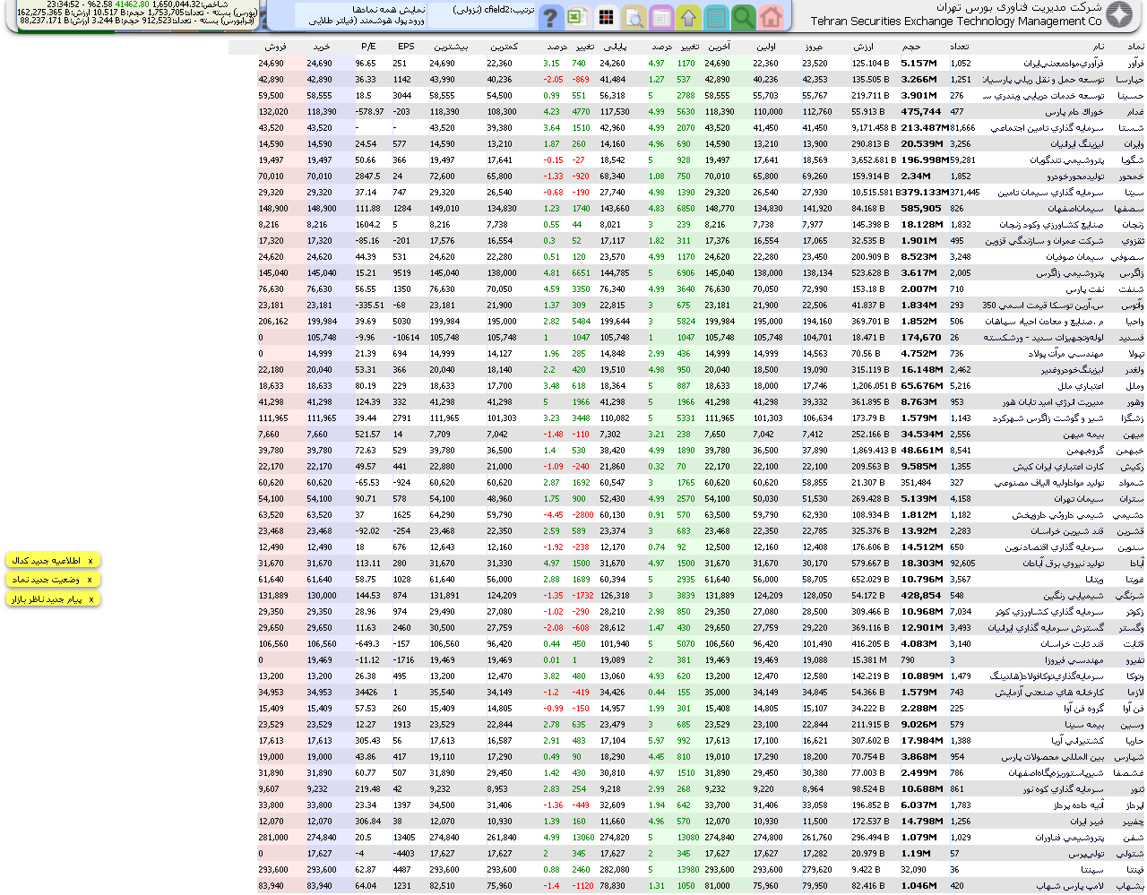Sort by the EPS column header
This screenshot has height=895, width=1147.
tap(406, 47)
